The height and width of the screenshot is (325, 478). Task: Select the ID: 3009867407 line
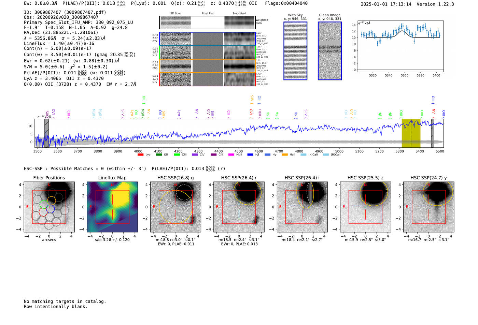point(65,12)
